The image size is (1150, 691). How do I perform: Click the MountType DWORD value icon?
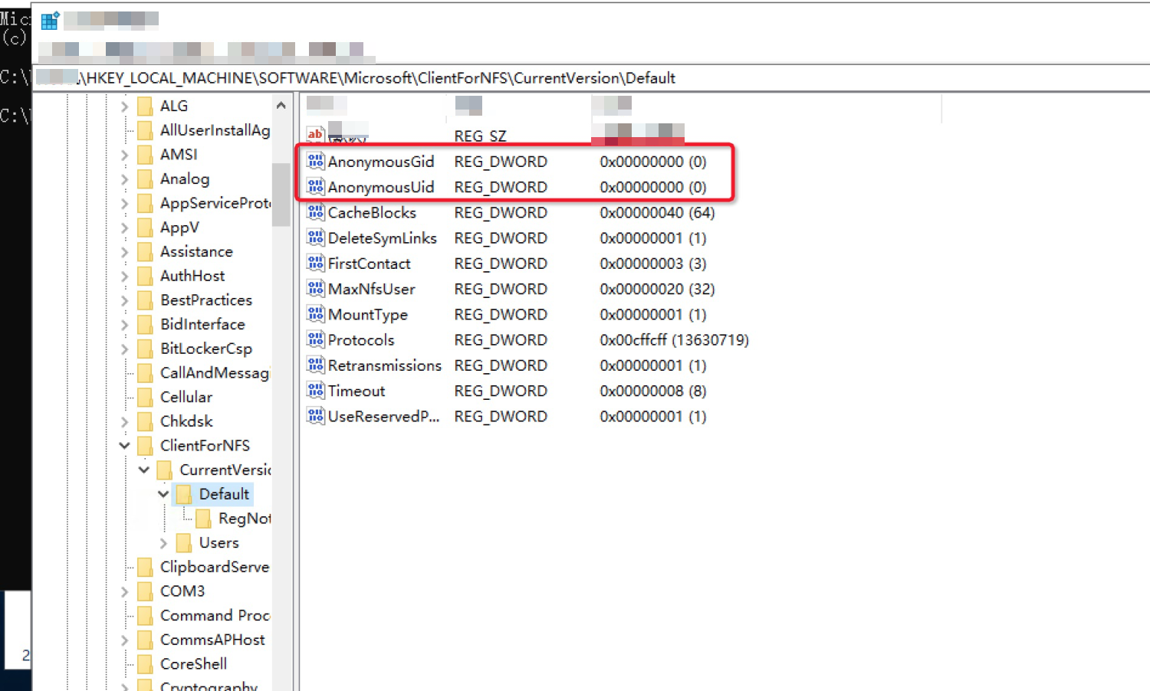[x=315, y=314]
